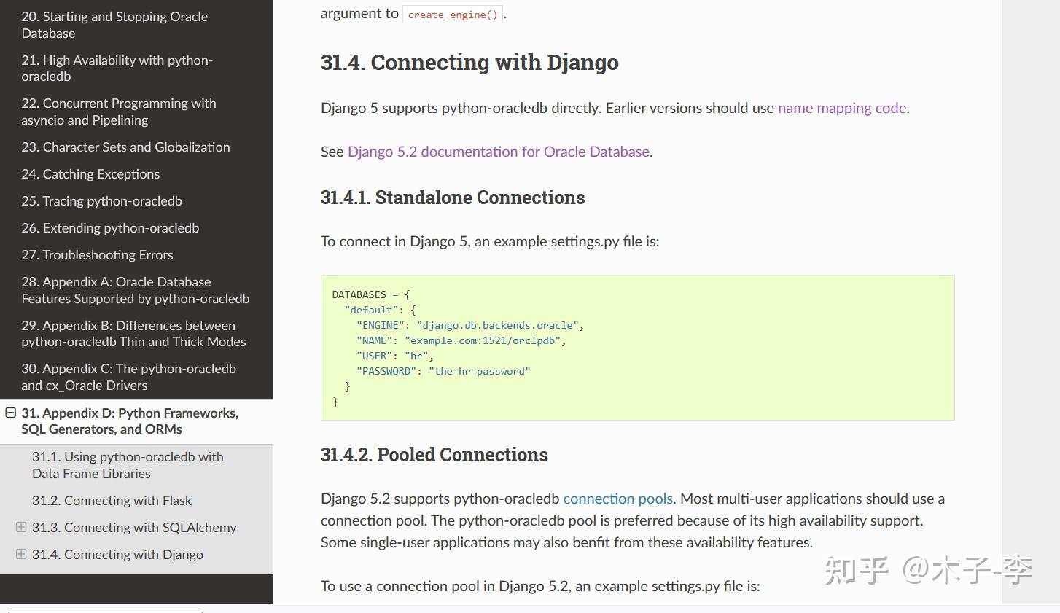The height and width of the screenshot is (613, 1060).
Task: Click the create_engine() inline code link
Action: [452, 14]
